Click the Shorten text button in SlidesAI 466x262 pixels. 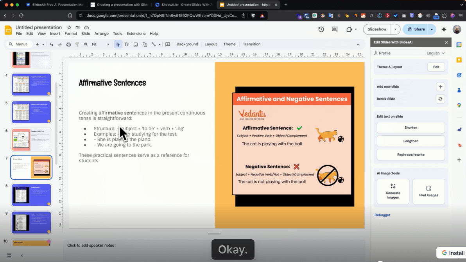410,127
